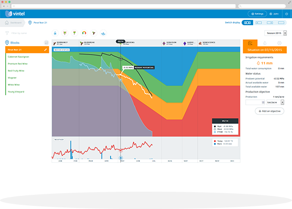Open the Season 2015 dropdown

(x=276, y=33)
